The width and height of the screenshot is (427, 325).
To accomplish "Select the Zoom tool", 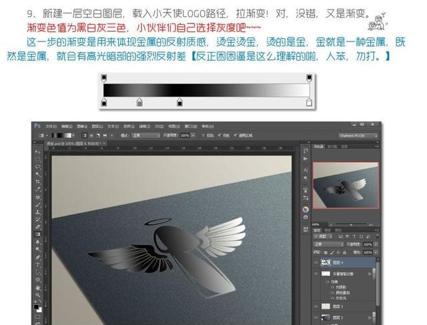I will point(37,295).
